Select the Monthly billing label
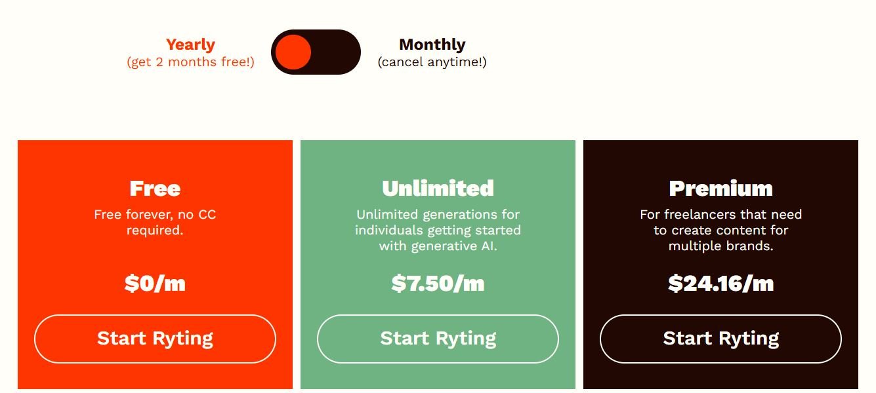 point(432,45)
